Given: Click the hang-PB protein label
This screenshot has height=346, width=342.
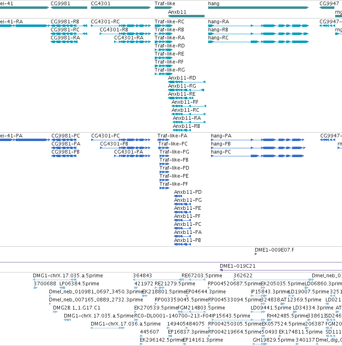Looking at the screenshot, I should click(x=221, y=143).
